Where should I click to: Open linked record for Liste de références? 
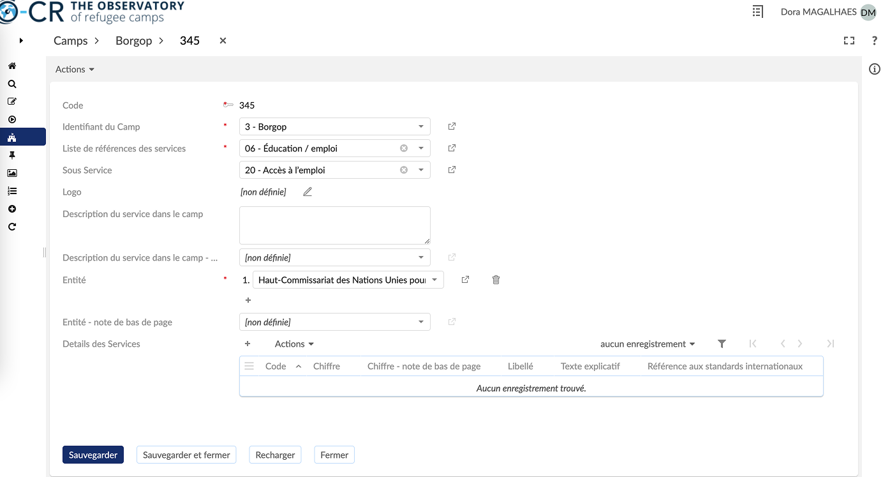click(x=452, y=148)
